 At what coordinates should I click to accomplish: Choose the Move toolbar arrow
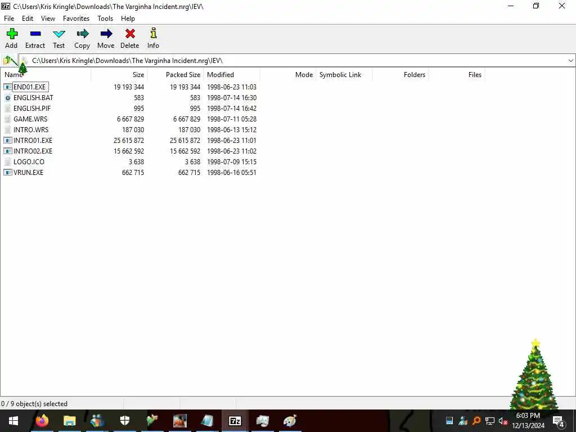pos(106,34)
